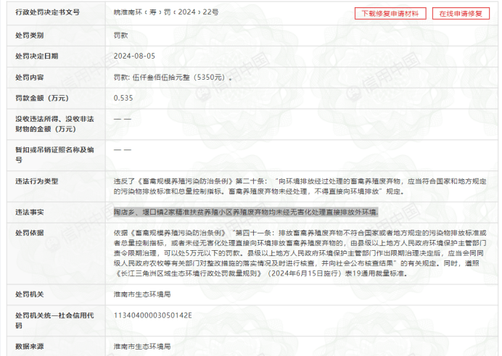Click the 处罚依据 label
The image size is (502, 356).
pyautogui.click(x=30, y=233)
